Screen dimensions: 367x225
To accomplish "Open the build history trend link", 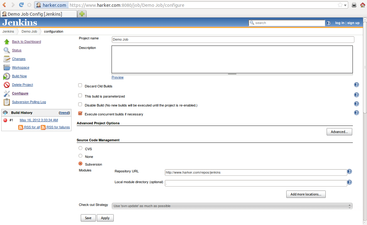I will 64,113.
